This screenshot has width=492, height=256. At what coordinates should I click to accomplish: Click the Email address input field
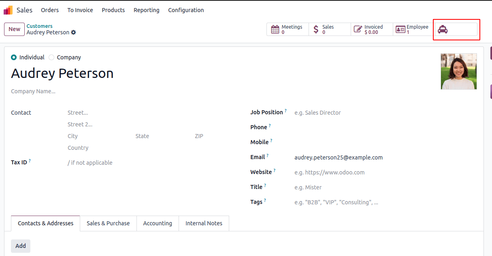pos(339,157)
